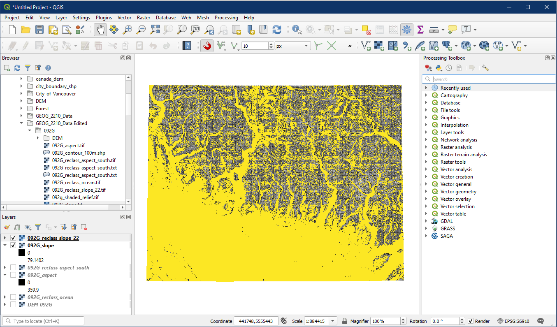Toggle the snapping magnet icon
The height and width of the screenshot is (327, 557).
click(207, 46)
